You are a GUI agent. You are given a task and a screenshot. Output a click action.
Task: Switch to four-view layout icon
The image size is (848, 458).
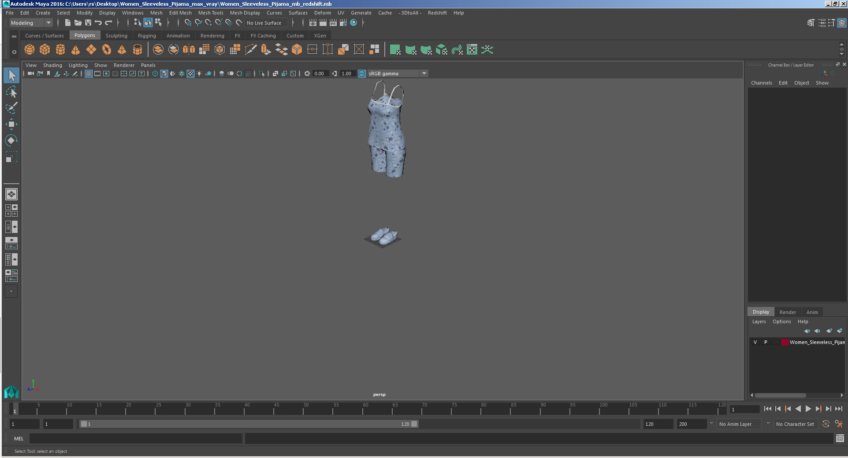click(x=11, y=211)
